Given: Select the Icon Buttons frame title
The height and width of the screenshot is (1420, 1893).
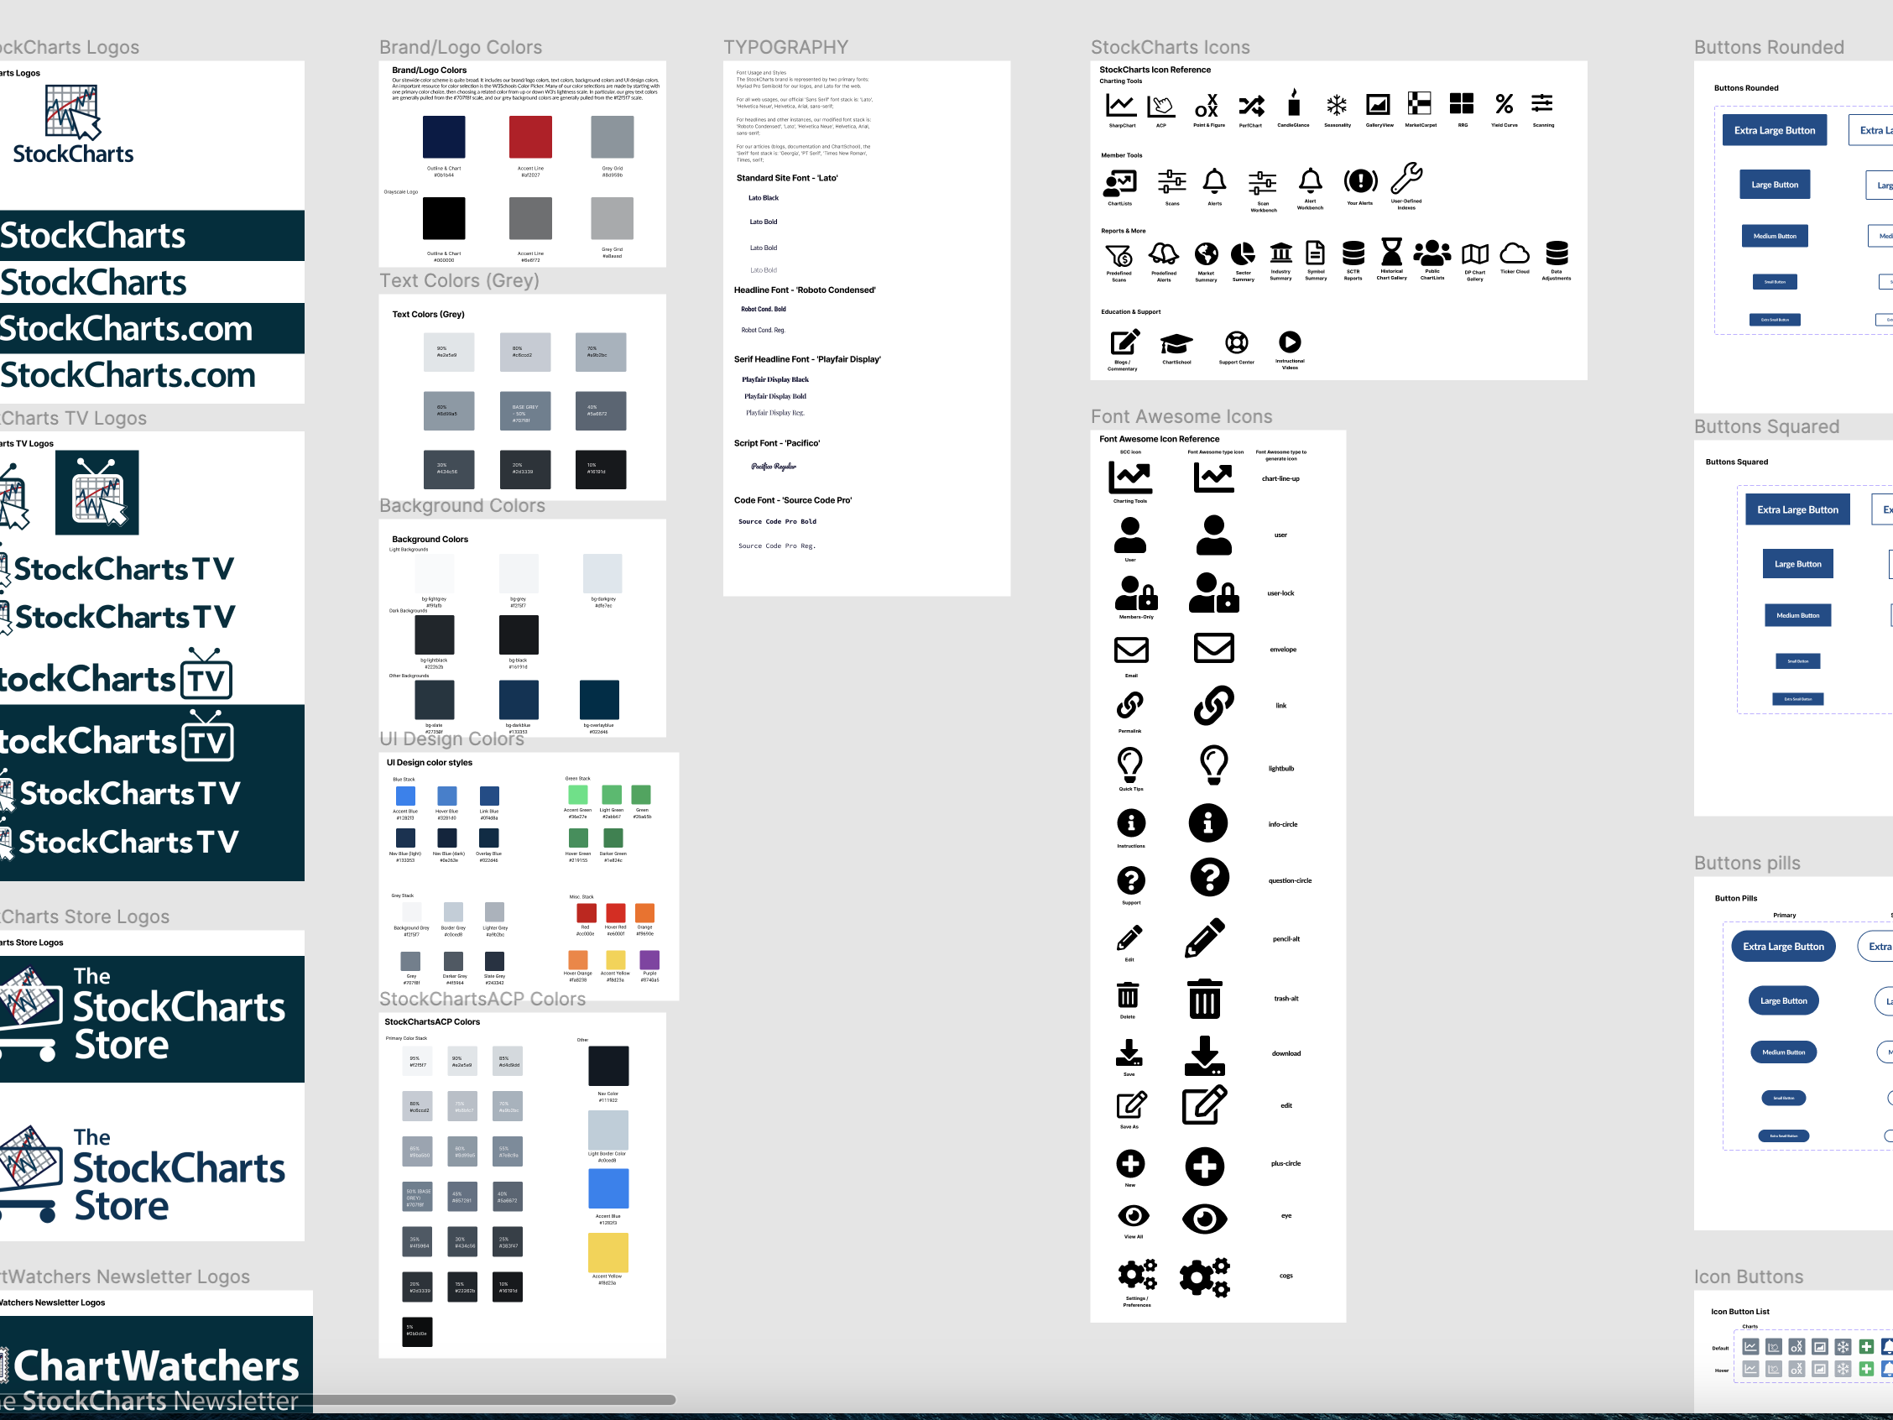Looking at the screenshot, I should (x=1749, y=1277).
